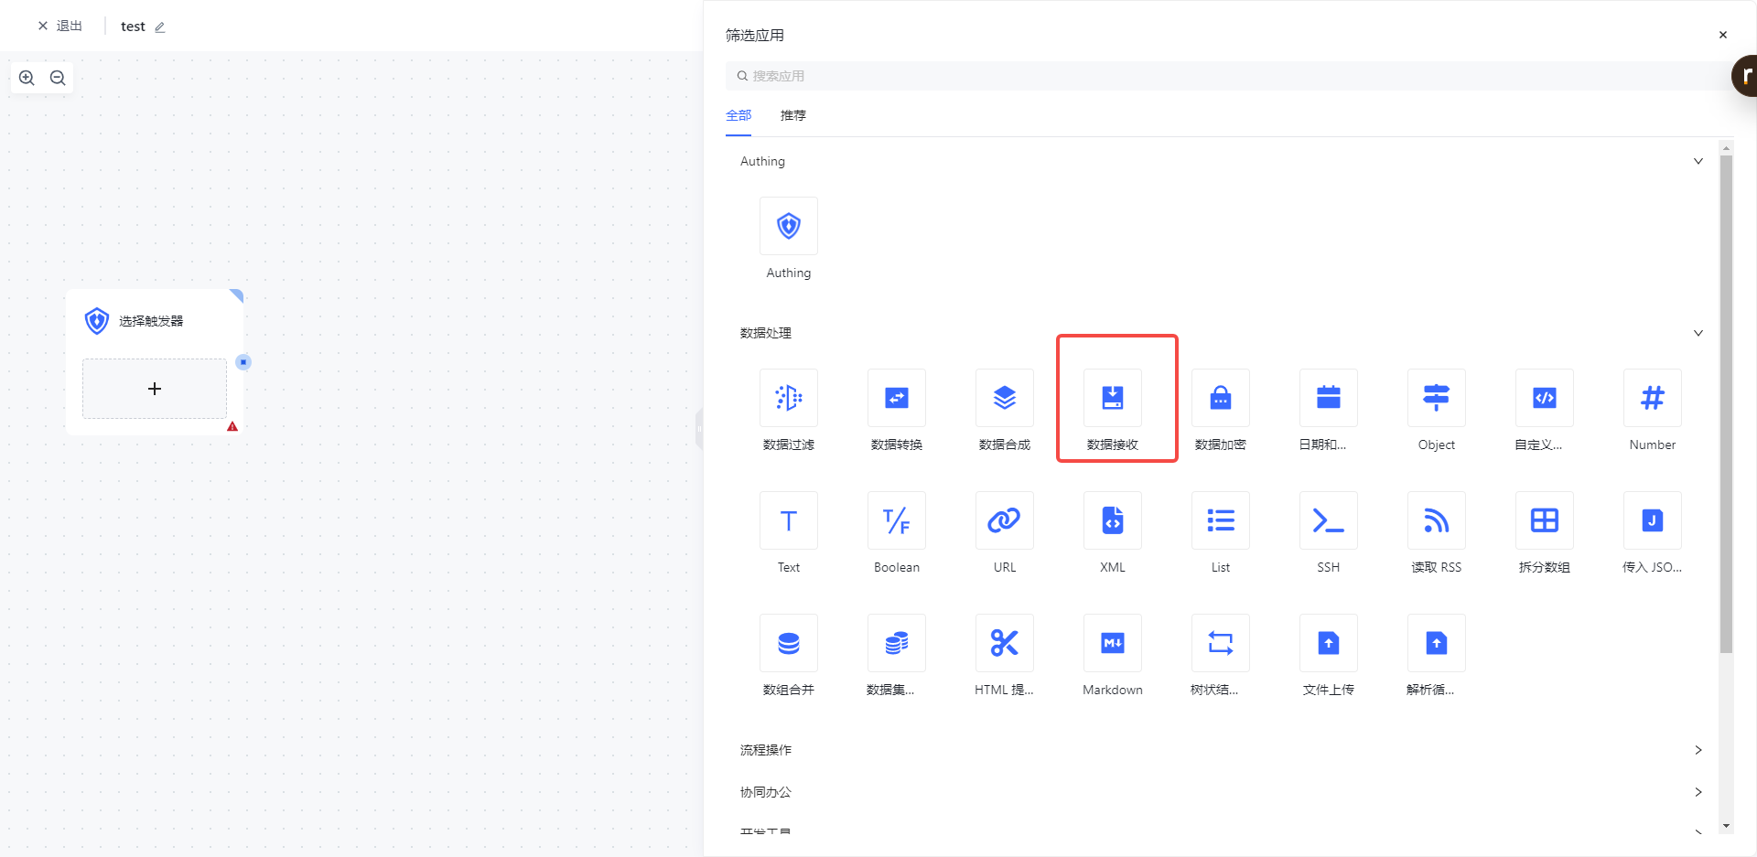The image size is (1757, 857).
Task: Switch to the 推荐 tab
Action: coord(792,115)
